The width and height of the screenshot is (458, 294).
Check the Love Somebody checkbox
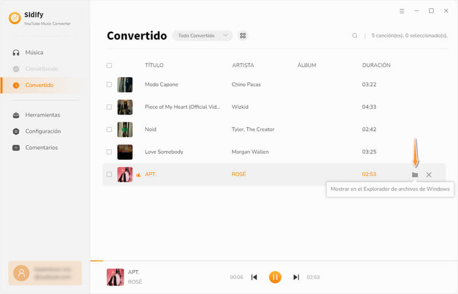tap(109, 152)
